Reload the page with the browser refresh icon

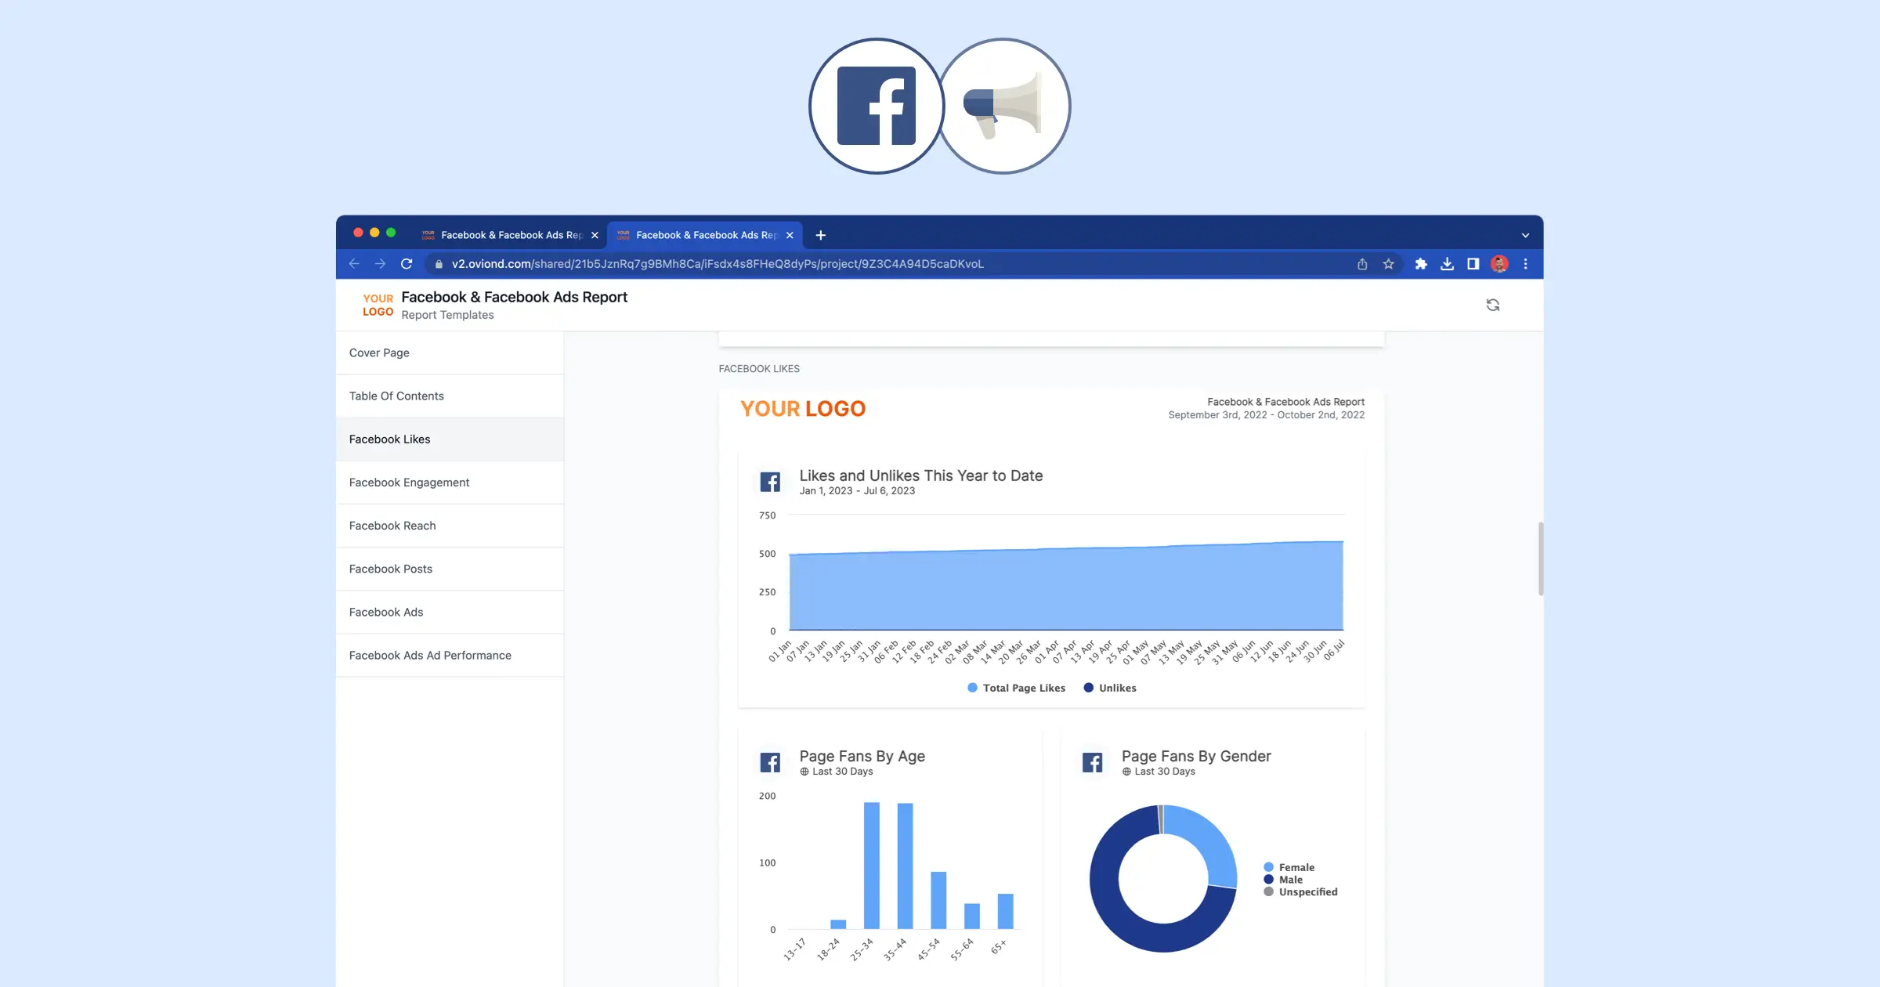pos(407,264)
